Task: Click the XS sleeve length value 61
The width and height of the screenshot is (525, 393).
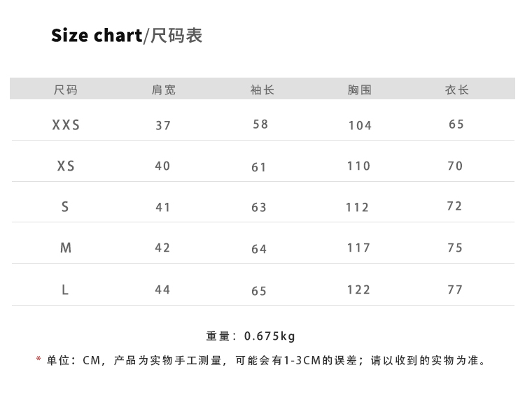Action: point(260,167)
